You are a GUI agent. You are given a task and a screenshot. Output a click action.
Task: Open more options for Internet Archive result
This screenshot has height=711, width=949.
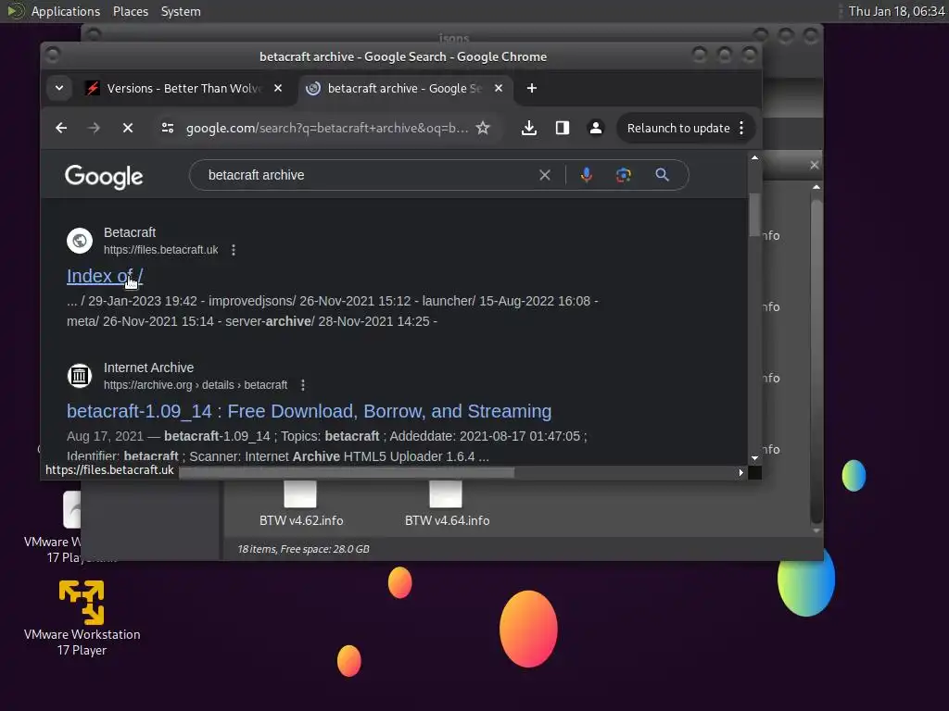click(303, 385)
